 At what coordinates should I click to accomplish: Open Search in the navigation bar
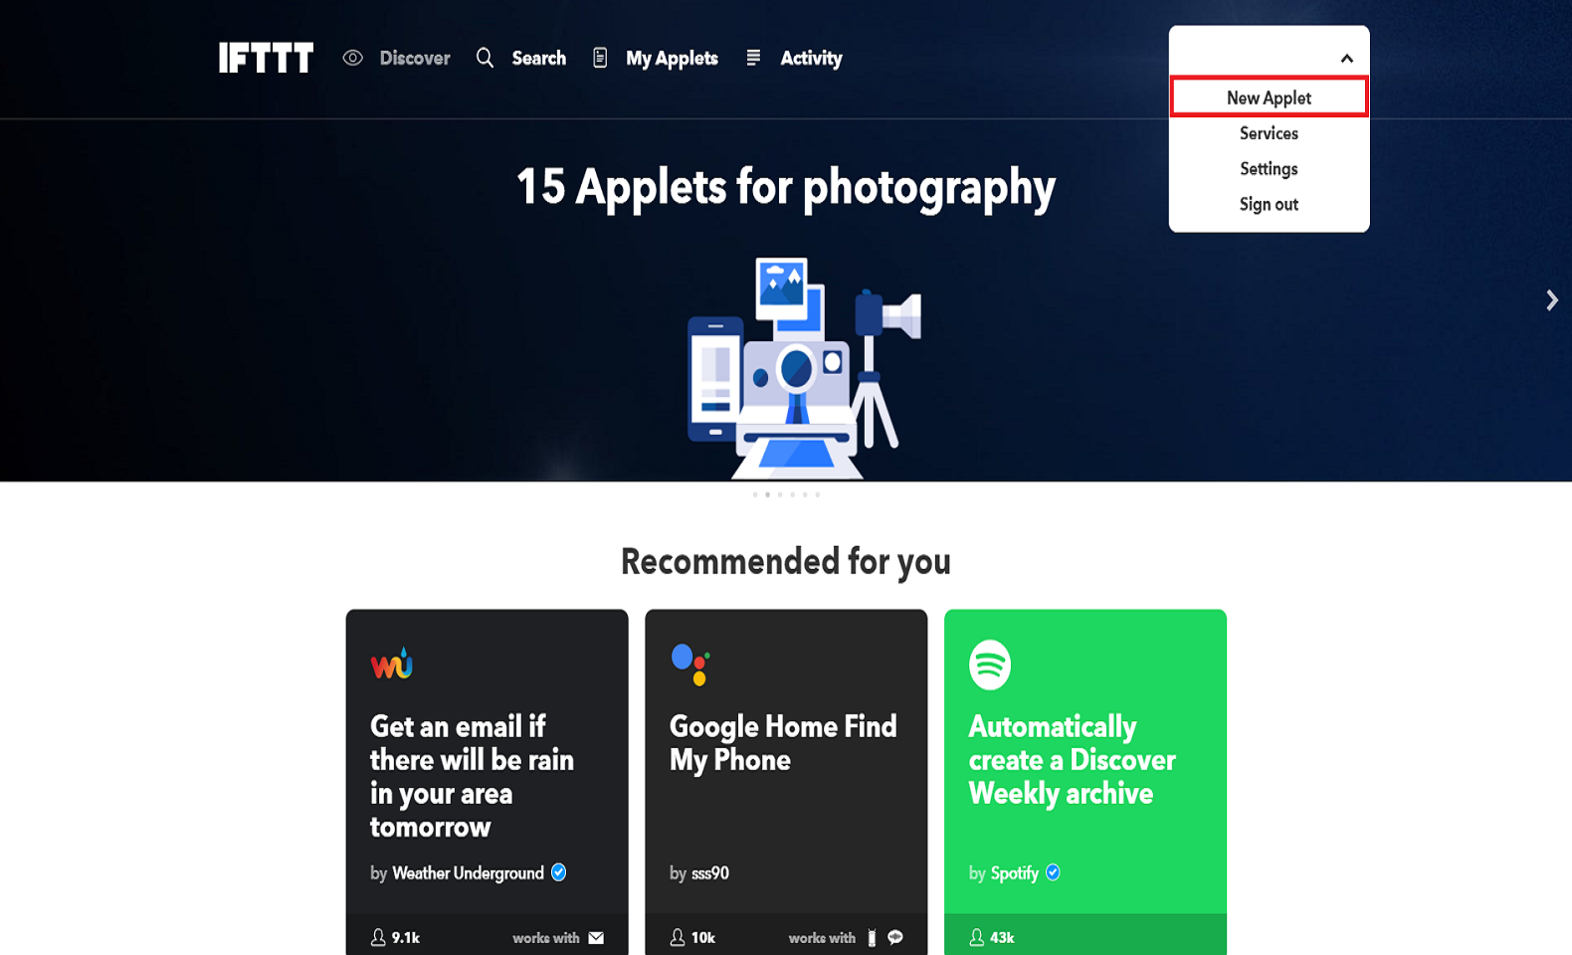click(x=539, y=58)
